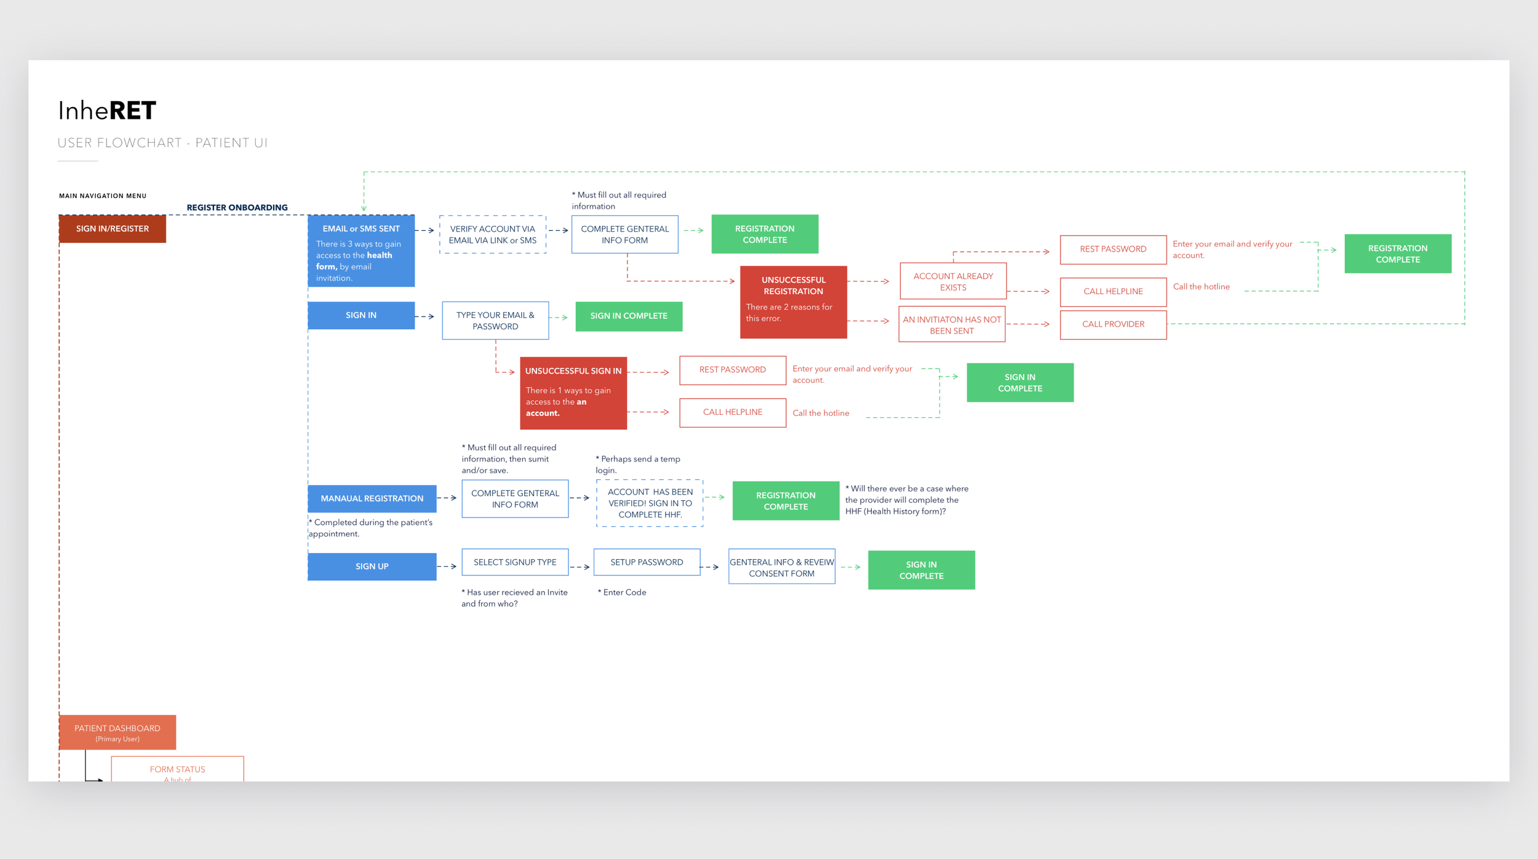Select the CALL PROVIDER box
Viewport: 1538px width, 859px height.
coord(1114,324)
